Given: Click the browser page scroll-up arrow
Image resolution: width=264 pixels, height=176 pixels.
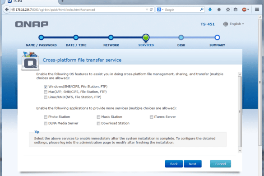Looking at the screenshot, I should tap(260, 17).
